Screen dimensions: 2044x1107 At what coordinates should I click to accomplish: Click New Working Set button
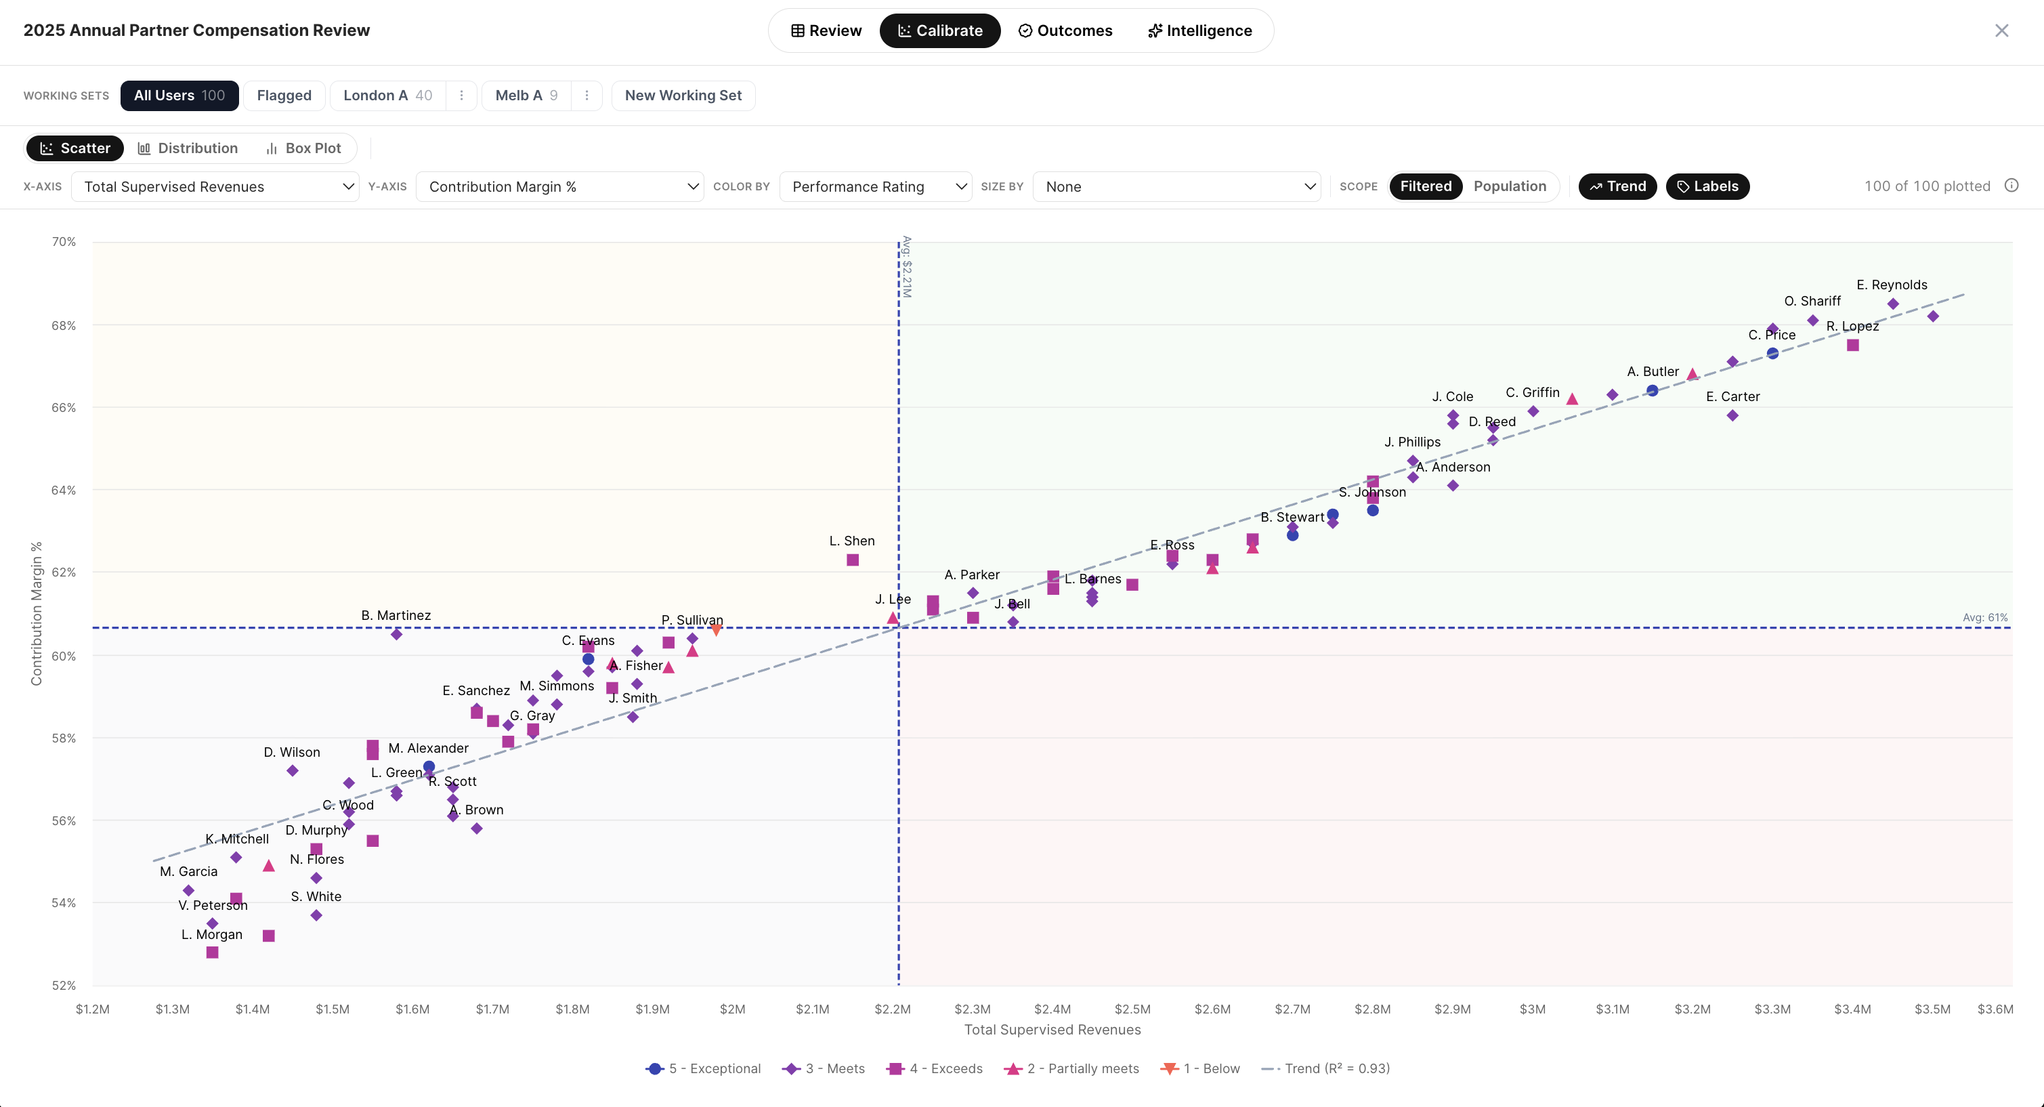pos(683,96)
